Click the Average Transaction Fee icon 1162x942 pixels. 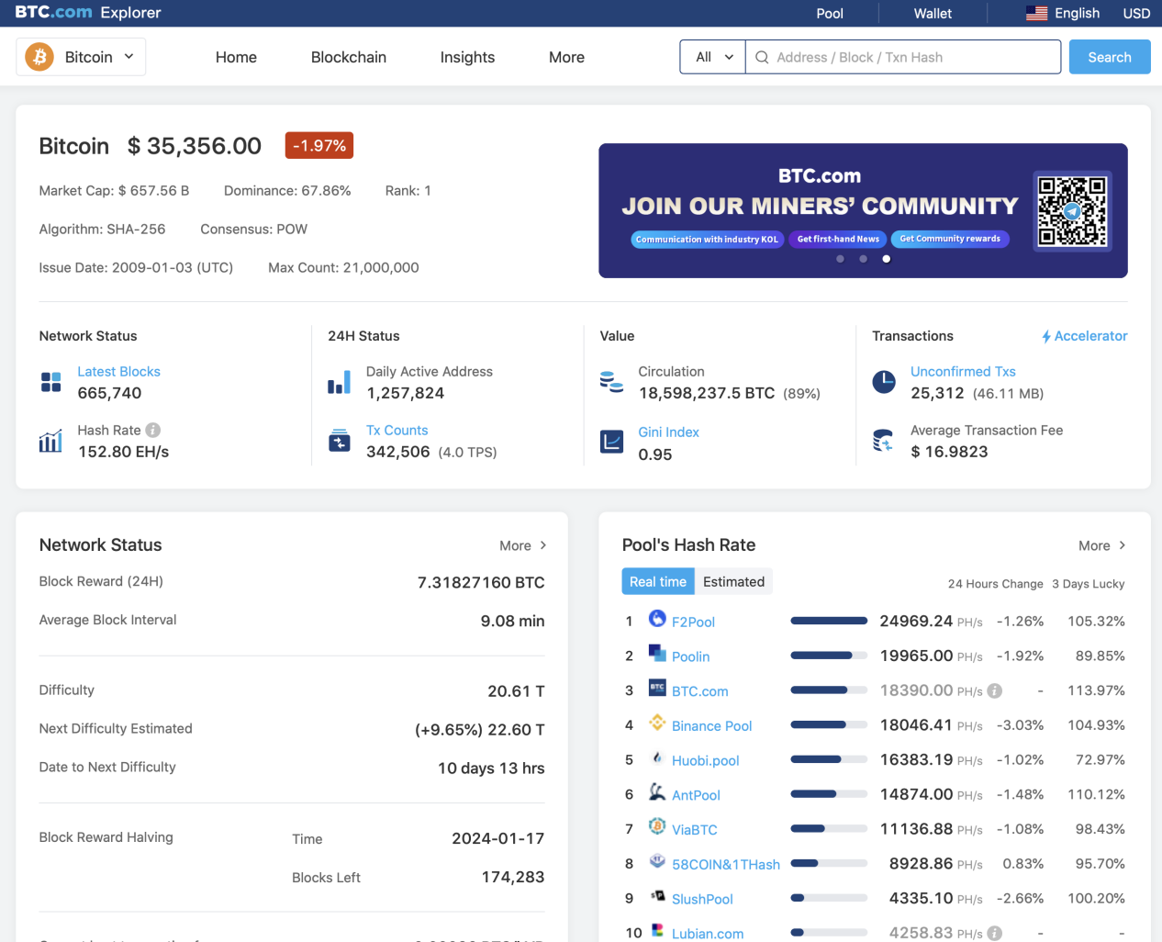883,441
